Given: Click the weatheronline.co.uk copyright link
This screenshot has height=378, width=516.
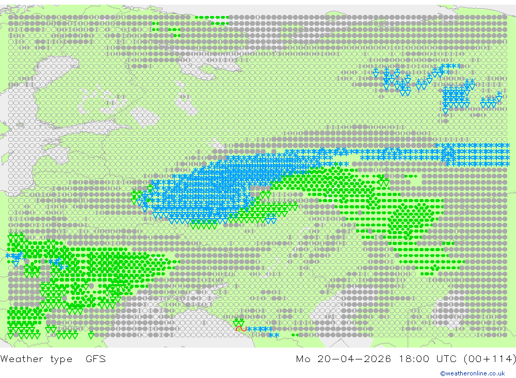Looking at the screenshot, I should coord(472,373).
